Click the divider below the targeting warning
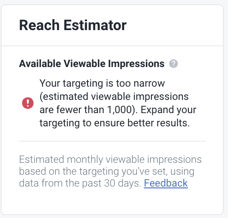This screenshot has width=228, height=218. 112,141
